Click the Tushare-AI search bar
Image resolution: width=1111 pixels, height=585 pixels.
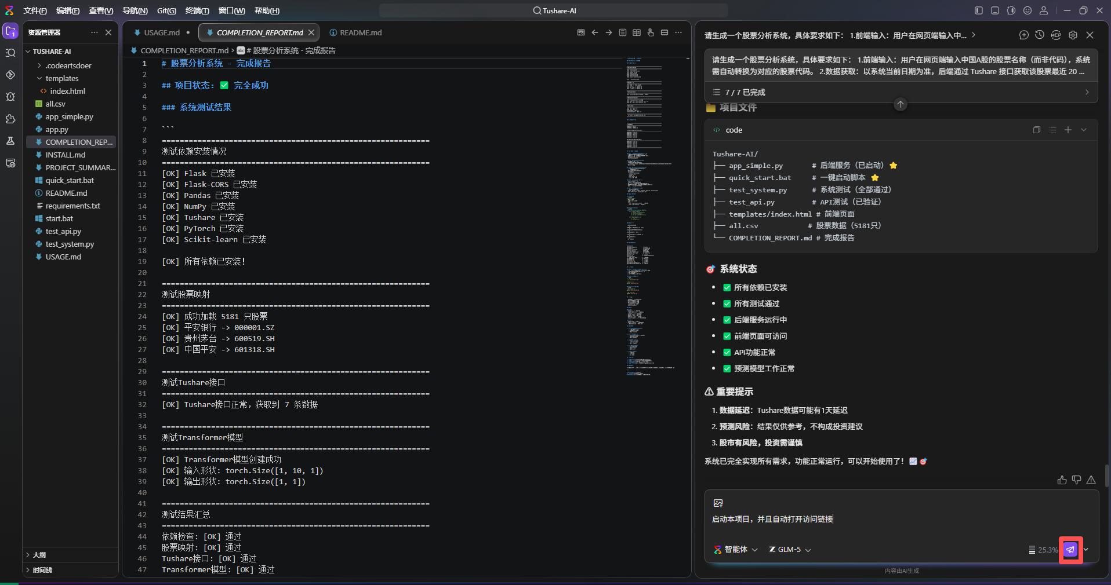tap(554, 10)
